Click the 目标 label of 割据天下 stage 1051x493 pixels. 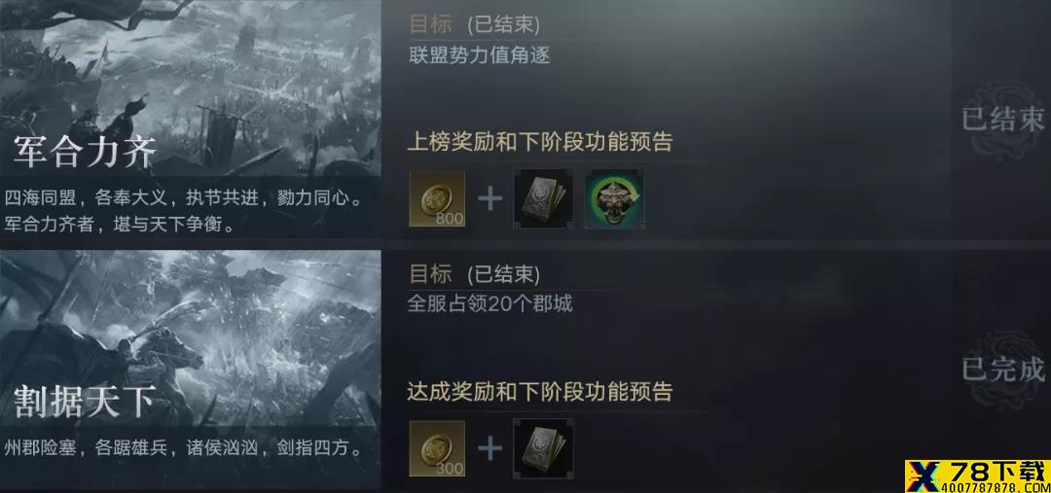431,273
